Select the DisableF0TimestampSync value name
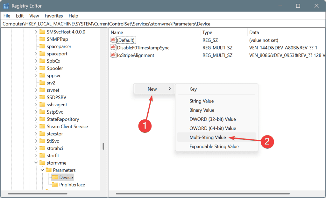The image size is (326, 198). (143, 48)
